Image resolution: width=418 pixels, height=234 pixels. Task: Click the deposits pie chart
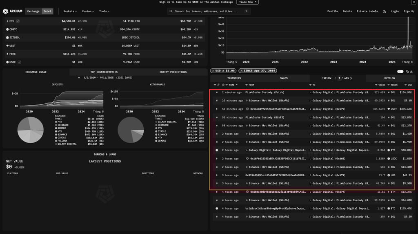coord(30,130)
